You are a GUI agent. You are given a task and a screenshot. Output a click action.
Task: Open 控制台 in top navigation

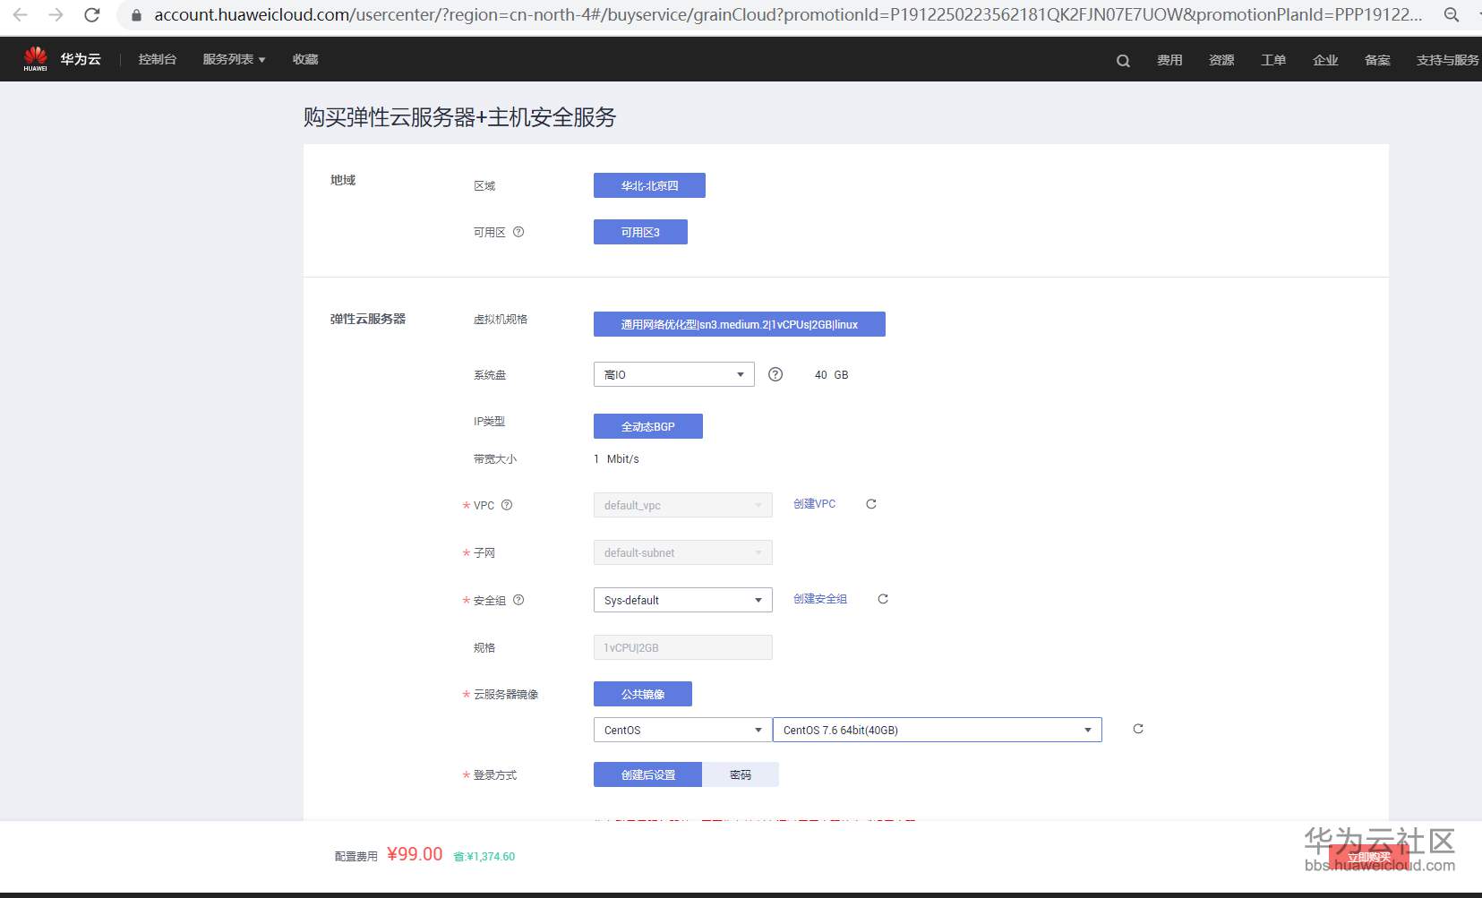click(158, 59)
